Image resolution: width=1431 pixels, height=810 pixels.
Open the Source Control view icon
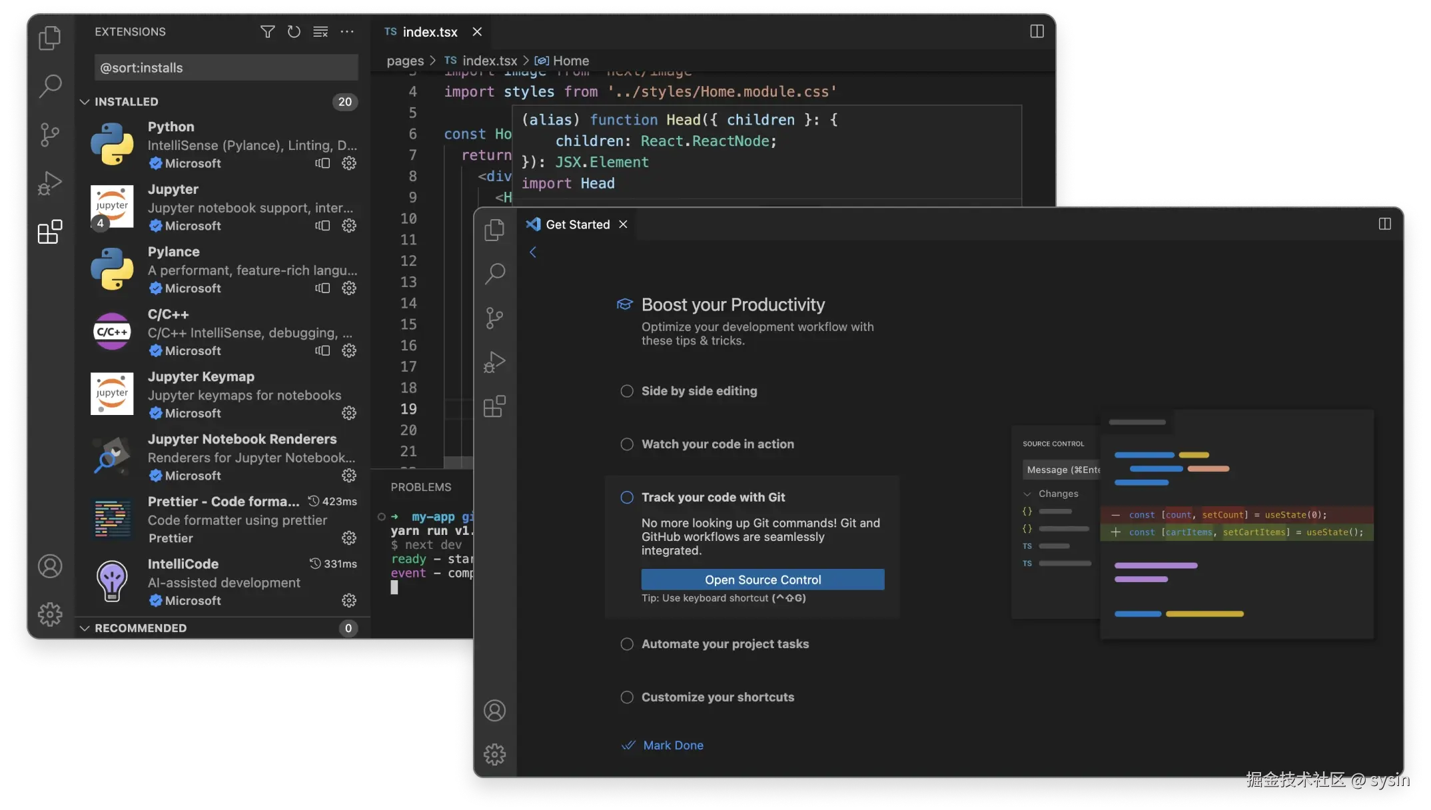point(50,135)
